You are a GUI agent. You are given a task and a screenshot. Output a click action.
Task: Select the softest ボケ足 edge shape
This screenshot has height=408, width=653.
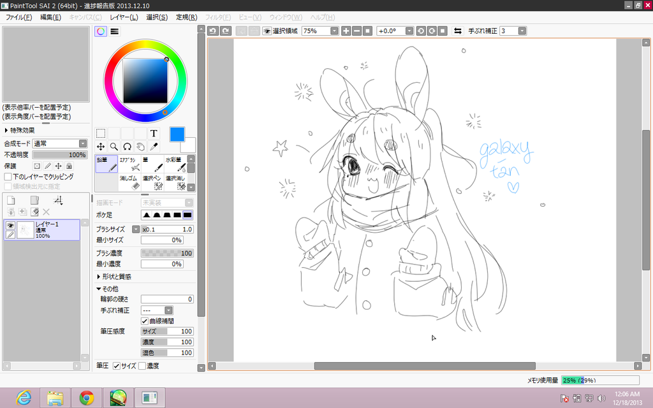(147, 215)
